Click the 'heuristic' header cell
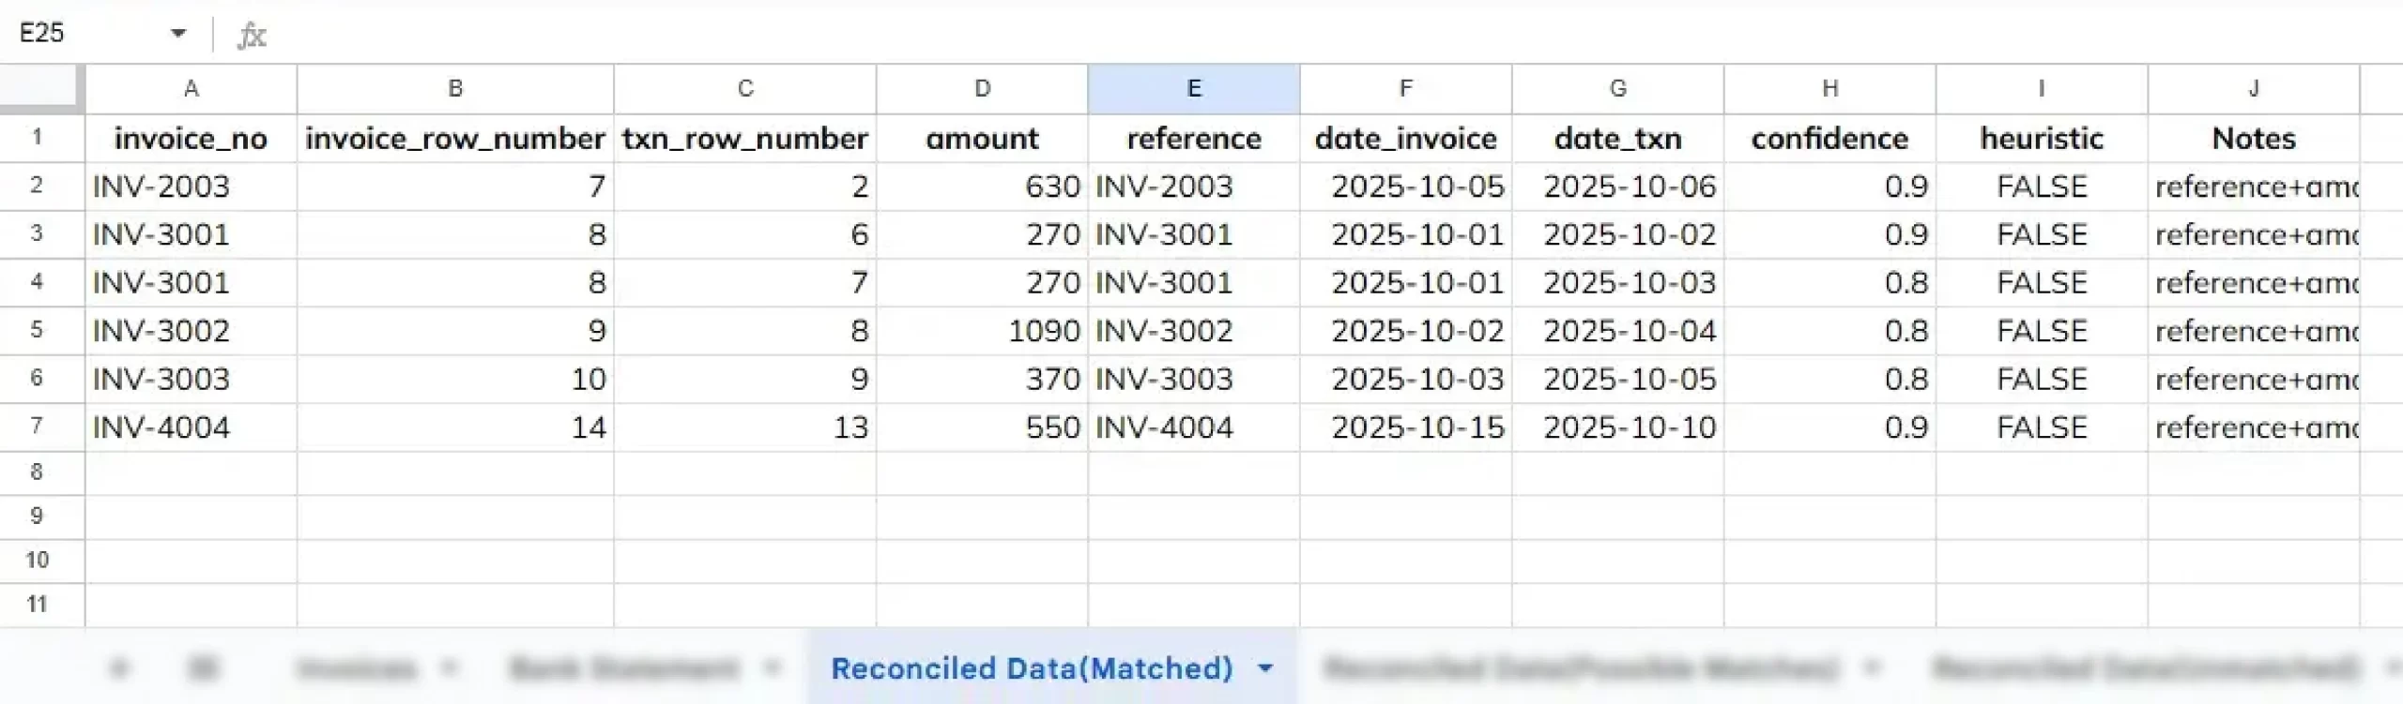This screenshot has width=2403, height=704. (2042, 139)
